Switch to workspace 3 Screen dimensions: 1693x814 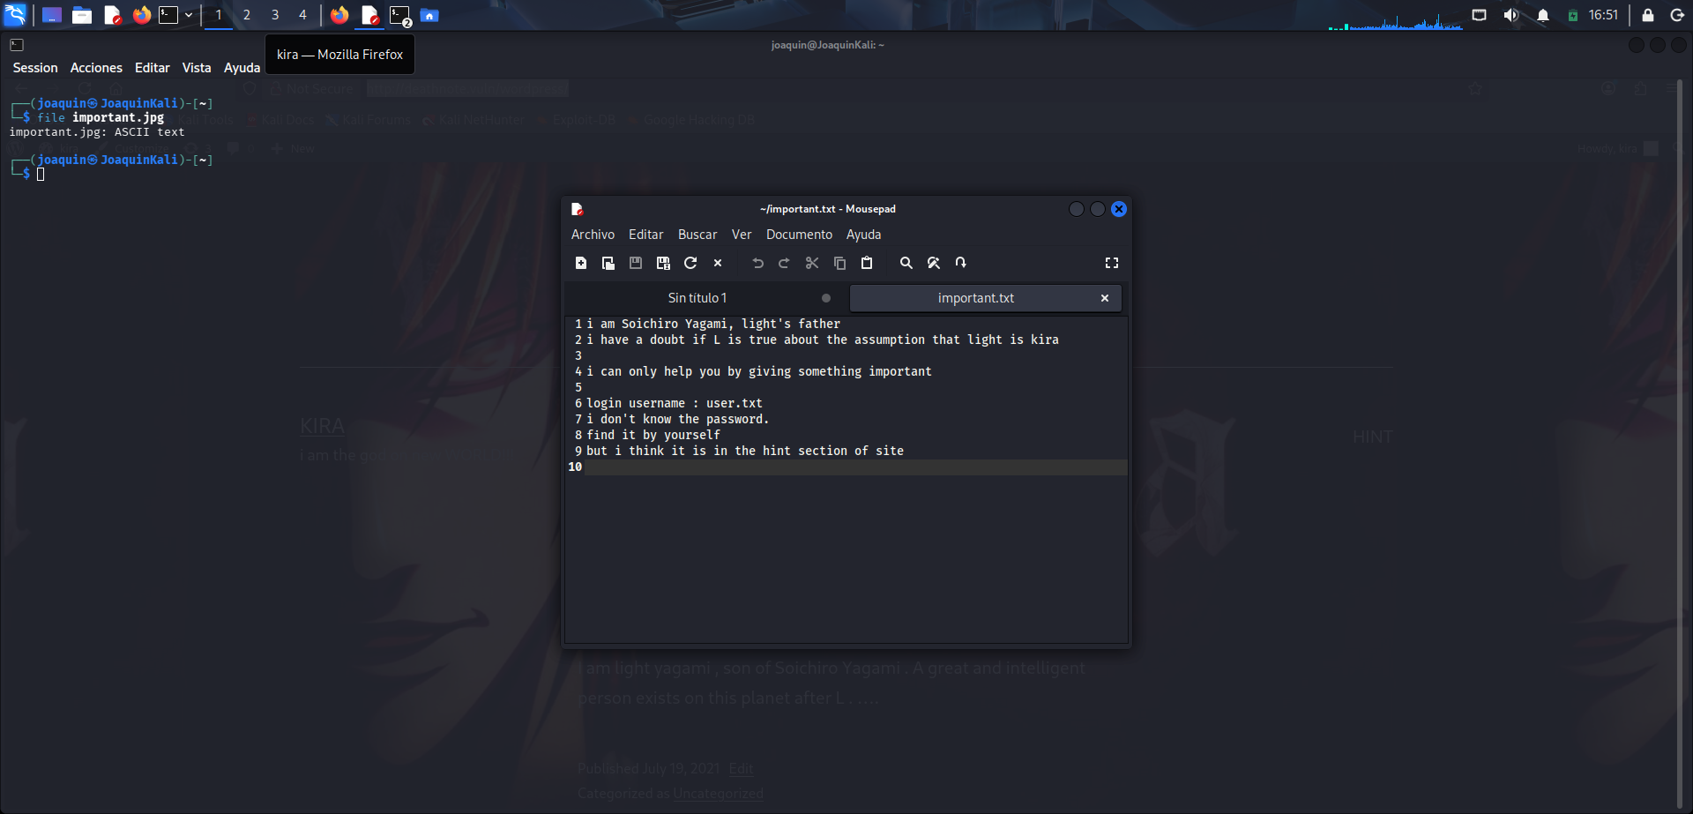[x=275, y=15]
